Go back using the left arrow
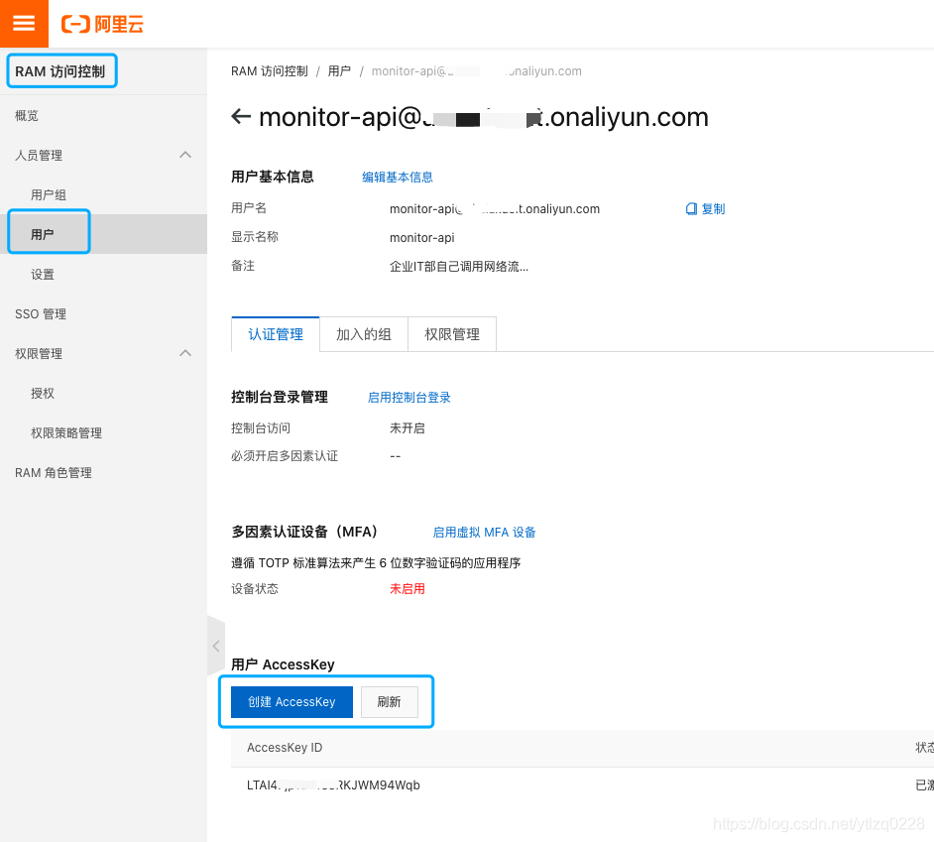Viewport: 934px width, 842px height. coord(241,116)
